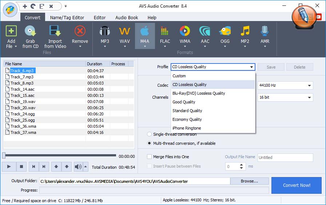Viewport: 326px width, 205px height.
Task: Select Single-thread conversion radio button
Action: click(149, 134)
